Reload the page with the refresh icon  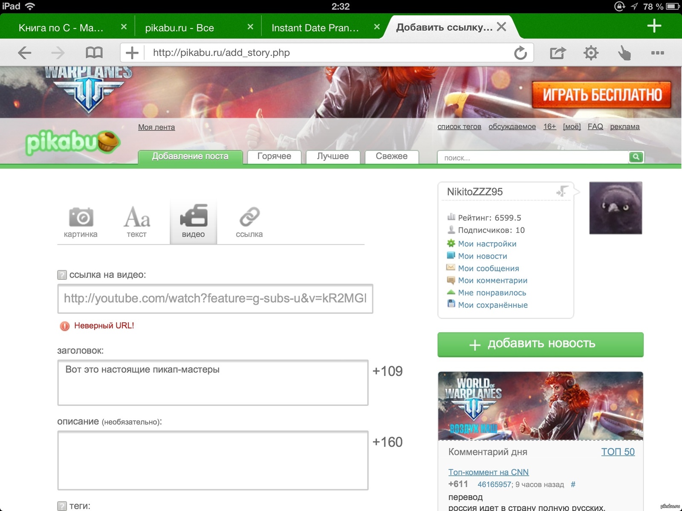tap(520, 53)
